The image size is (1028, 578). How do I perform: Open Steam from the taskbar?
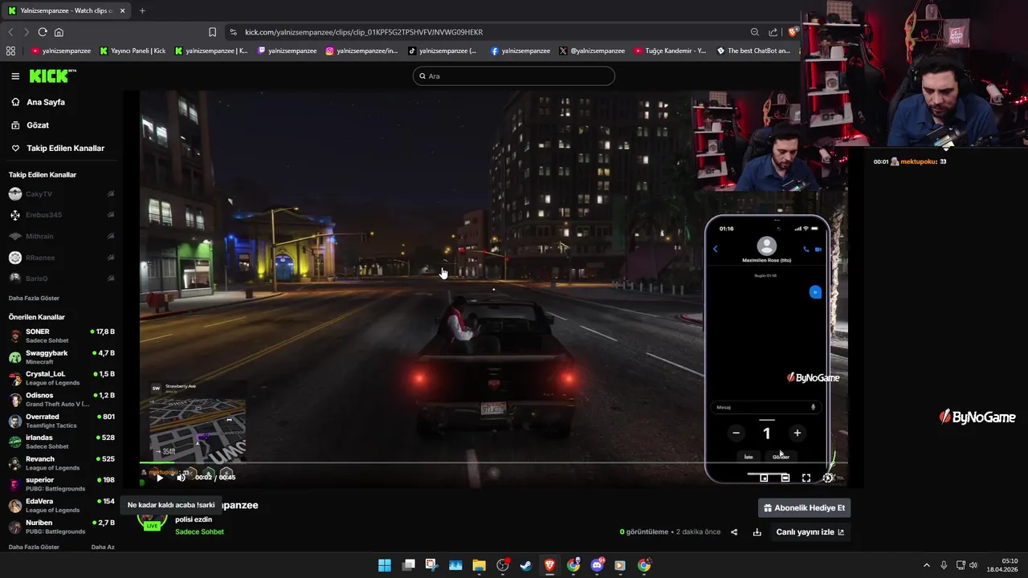pos(526,565)
